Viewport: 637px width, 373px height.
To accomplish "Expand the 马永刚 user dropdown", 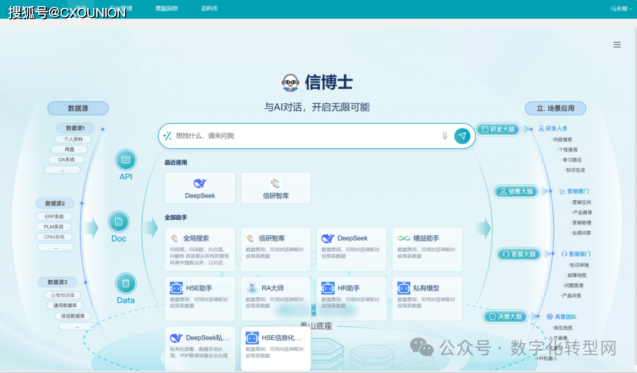I will point(618,8).
